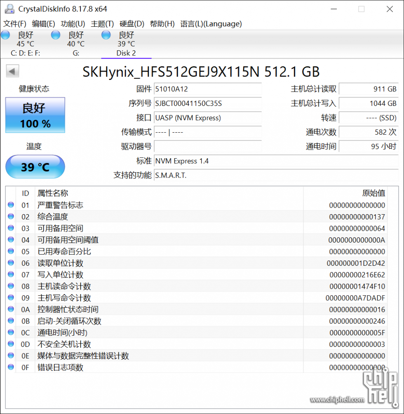Click status dot for attribute 02 综合温度
The height and width of the screenshot is (414, 404).
[11, 216]
